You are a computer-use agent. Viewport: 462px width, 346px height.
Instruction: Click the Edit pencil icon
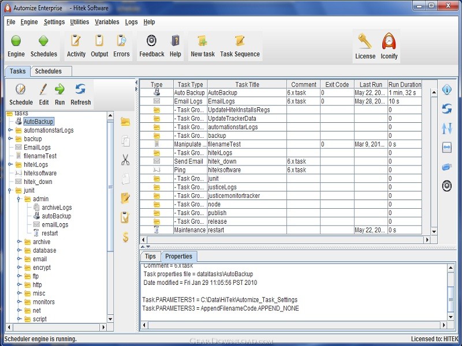click(44, 89)
